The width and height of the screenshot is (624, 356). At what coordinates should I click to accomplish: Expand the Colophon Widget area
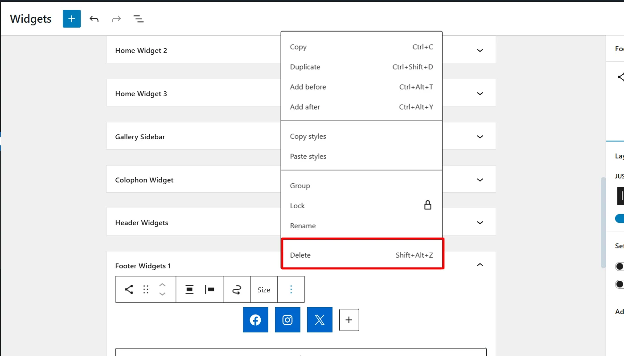point(480,180)
